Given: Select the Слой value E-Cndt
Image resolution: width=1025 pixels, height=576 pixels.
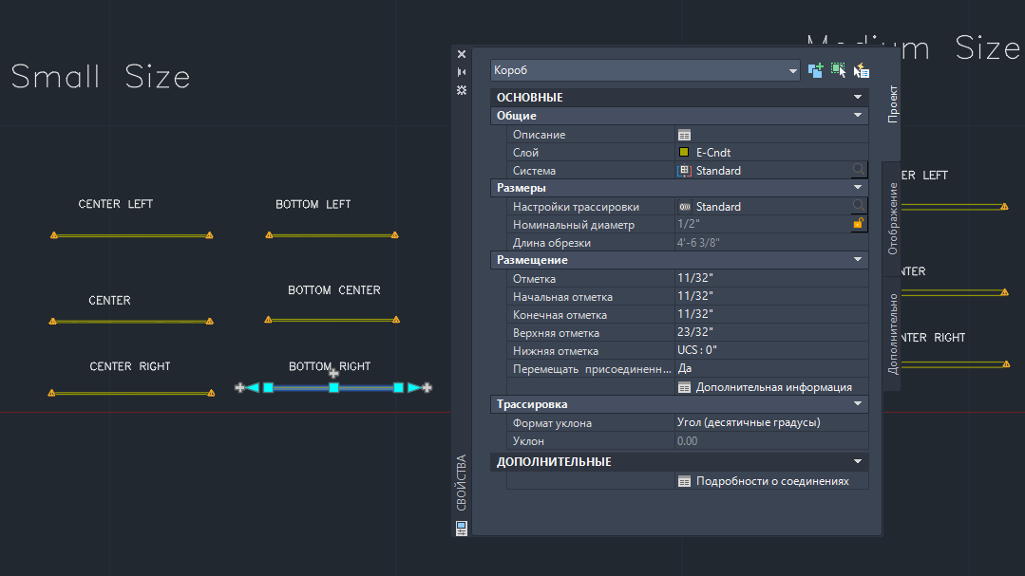Looking at the screenshot, I should (713, 152).
